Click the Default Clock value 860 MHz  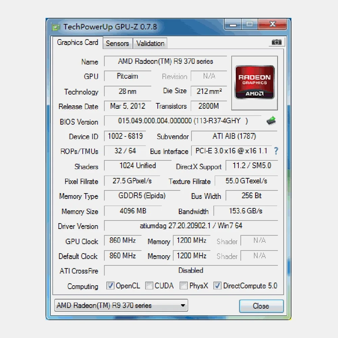tap(123, 256)
